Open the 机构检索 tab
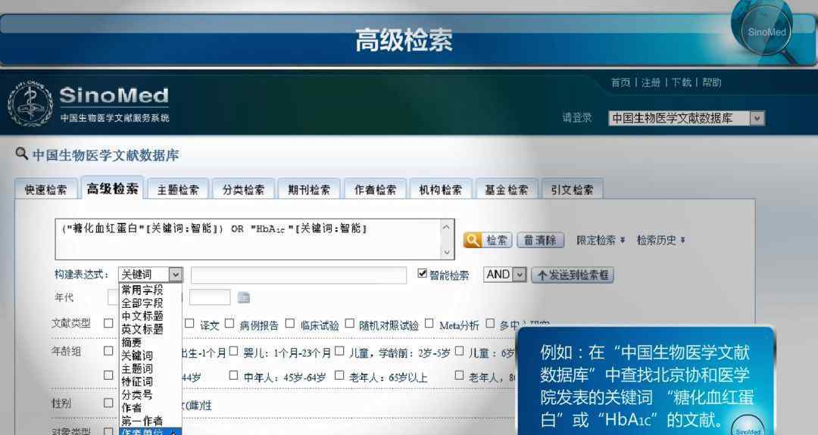Image resolution: width=818 pixels, height=435 pixels. coord(440,190)
